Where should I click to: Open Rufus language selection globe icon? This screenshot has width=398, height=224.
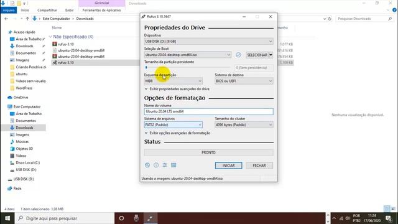pyautogui.click(x=147, y=166)
